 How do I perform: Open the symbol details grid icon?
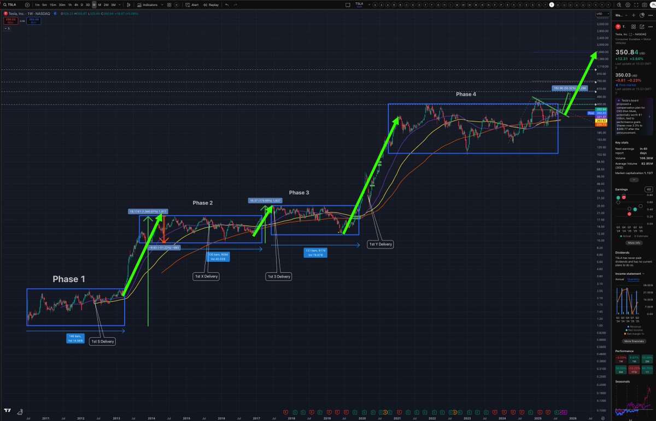pyautogui.click(x=634, y=27)
